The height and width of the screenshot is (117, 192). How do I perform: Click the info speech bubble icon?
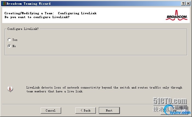[10, 89]
